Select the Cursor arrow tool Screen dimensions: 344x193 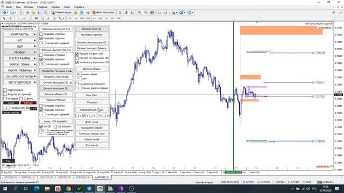(x=4, y=18)
